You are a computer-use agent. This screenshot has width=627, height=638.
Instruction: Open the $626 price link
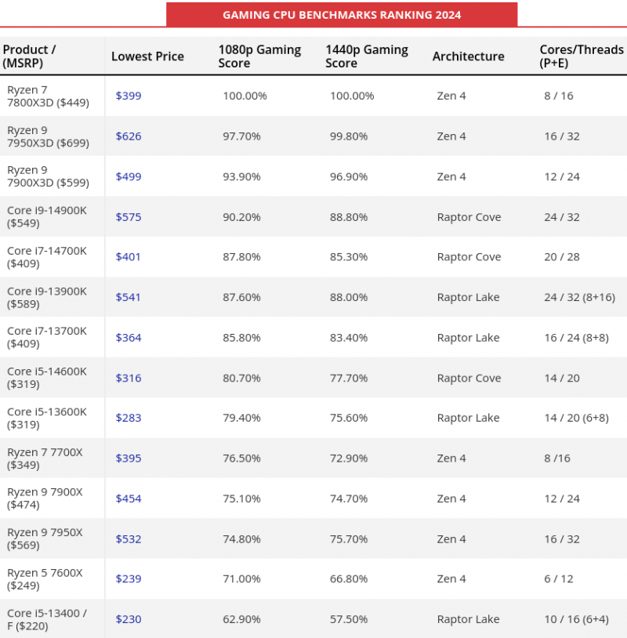[129, 136]
